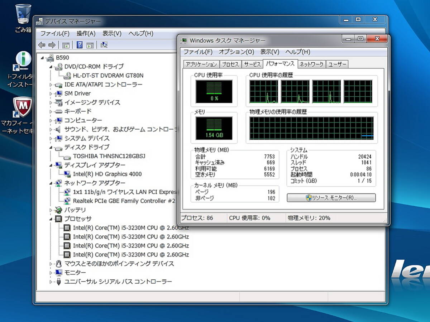The width and height of the screenshot is (430, 322).
Task: Click the Intel(R) HD Graphics 4000 adapter icon
Action: (67, 174)
